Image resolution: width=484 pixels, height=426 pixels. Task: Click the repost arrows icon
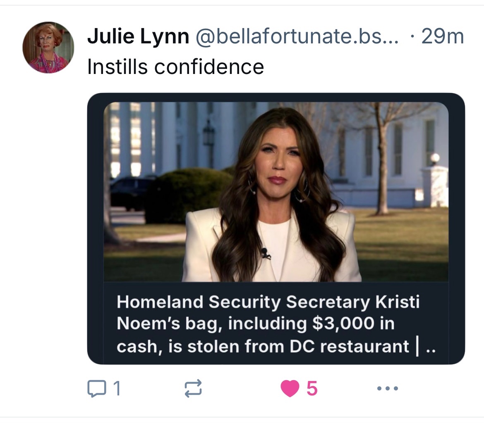(x=193, y=389)
